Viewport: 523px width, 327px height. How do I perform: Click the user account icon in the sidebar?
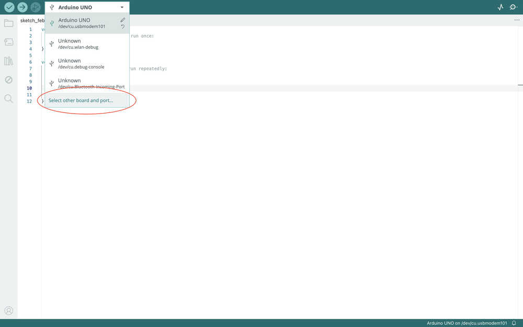(x=9, y=311)
